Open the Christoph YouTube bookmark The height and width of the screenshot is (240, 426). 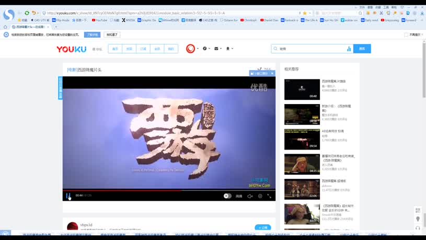coord(249,20)
